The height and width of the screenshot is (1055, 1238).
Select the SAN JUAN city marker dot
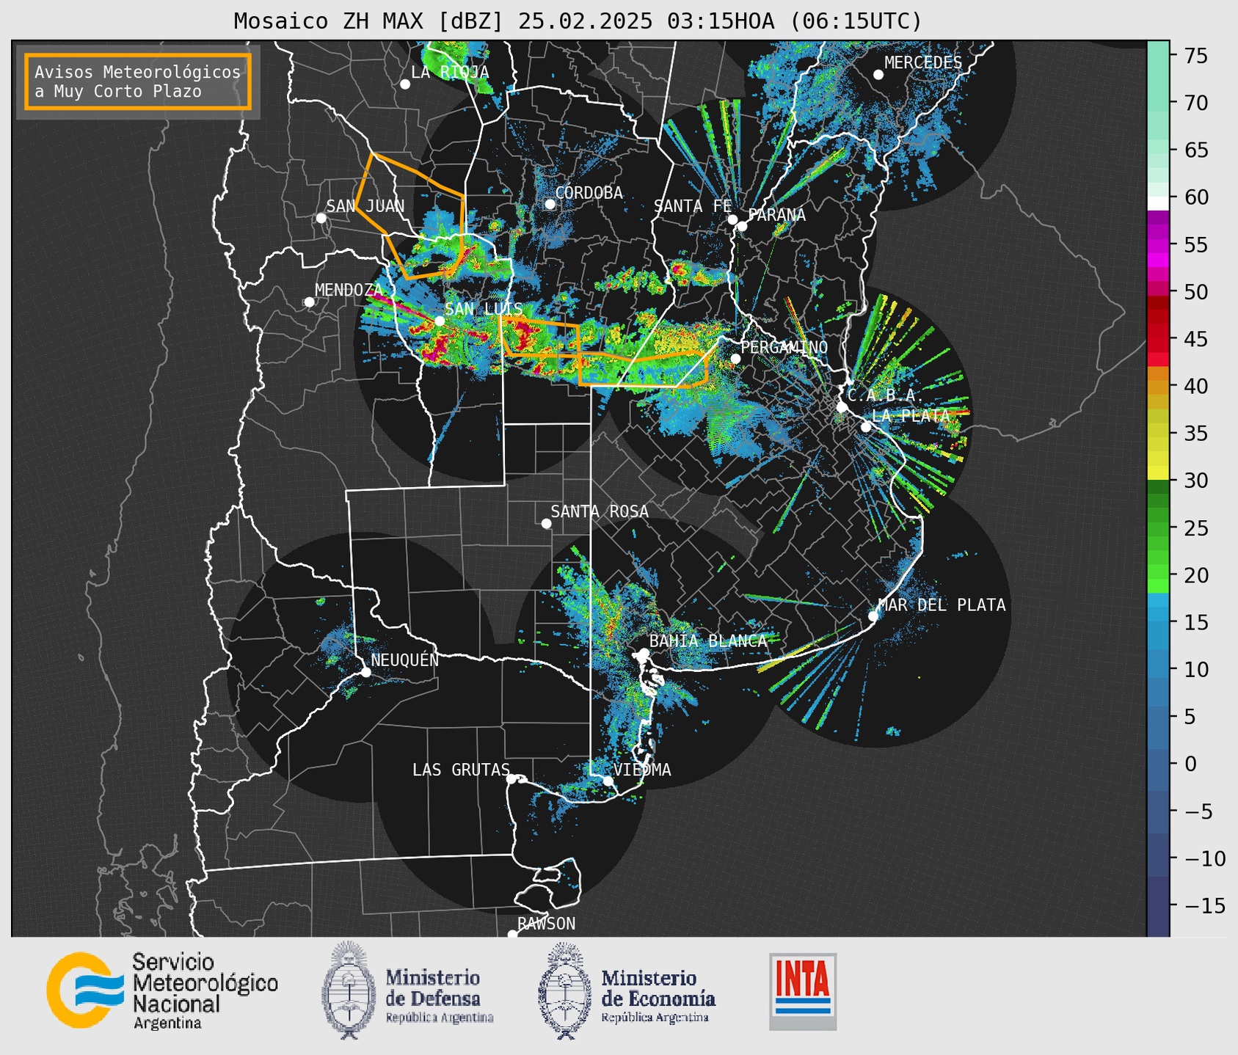pos(321,218)
